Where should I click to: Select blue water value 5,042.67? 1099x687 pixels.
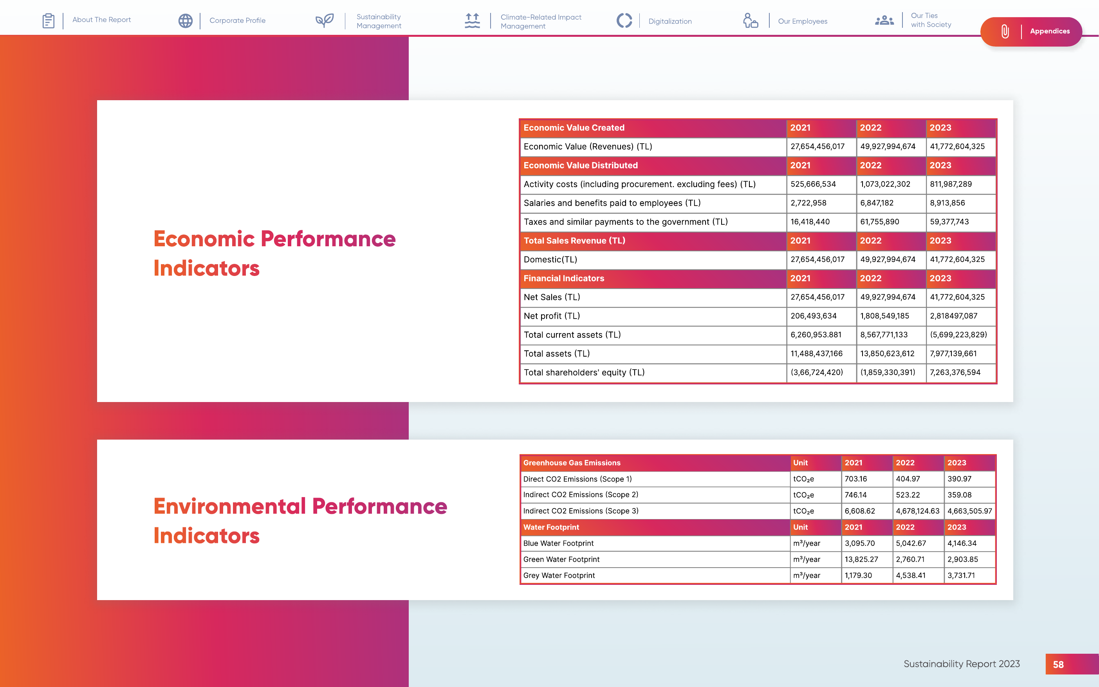pos(910,543)
